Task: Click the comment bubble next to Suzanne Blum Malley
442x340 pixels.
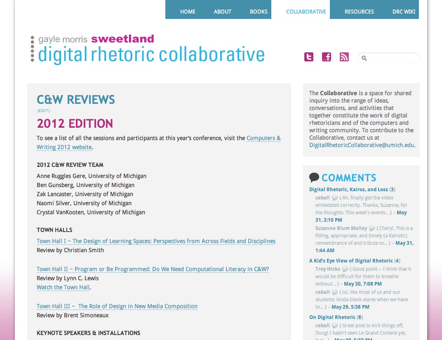Action: (372, 228)
